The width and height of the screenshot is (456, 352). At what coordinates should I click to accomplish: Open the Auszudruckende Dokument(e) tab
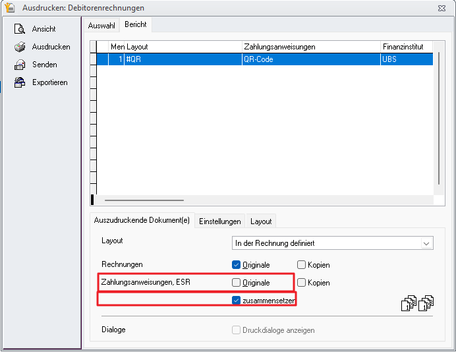click(x=142, y=220)
